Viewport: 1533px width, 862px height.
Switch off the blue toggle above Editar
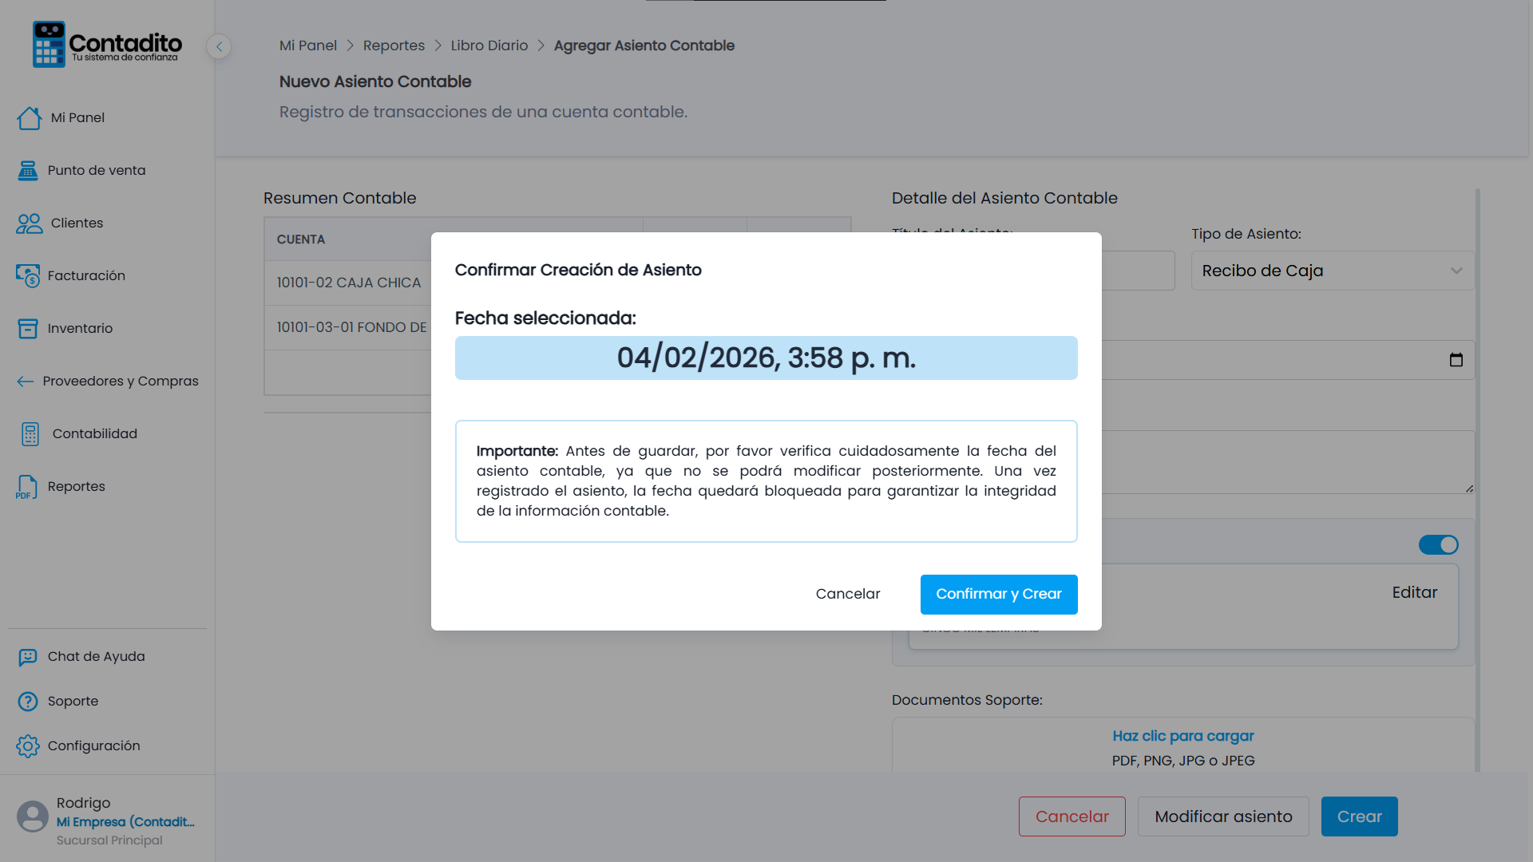(1439, 545)
